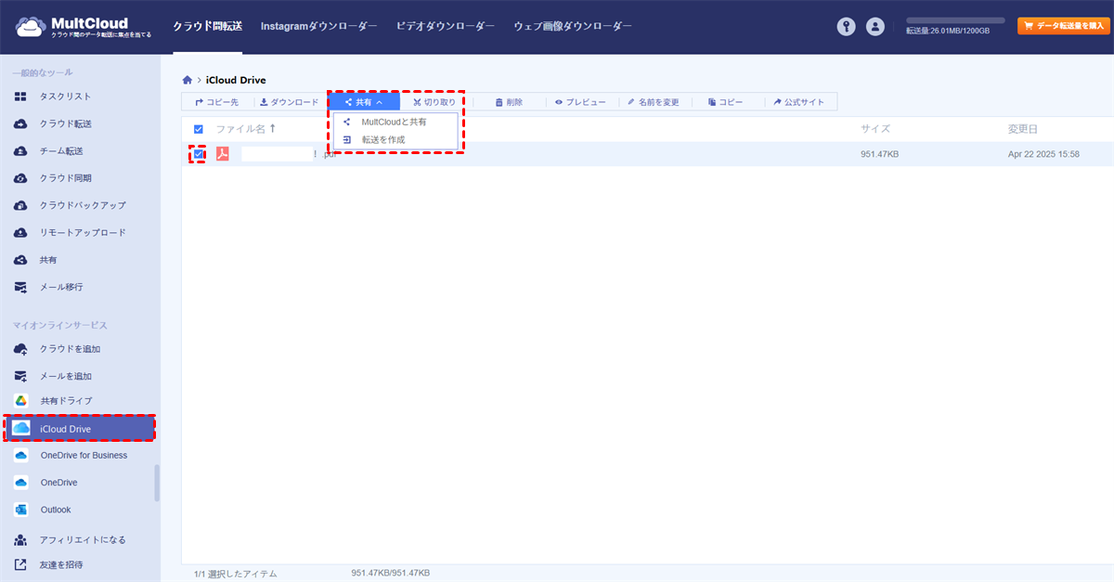Click プレビュー in the toolbar
This screenshot has height=582, width=1114.
click(580, 102)
